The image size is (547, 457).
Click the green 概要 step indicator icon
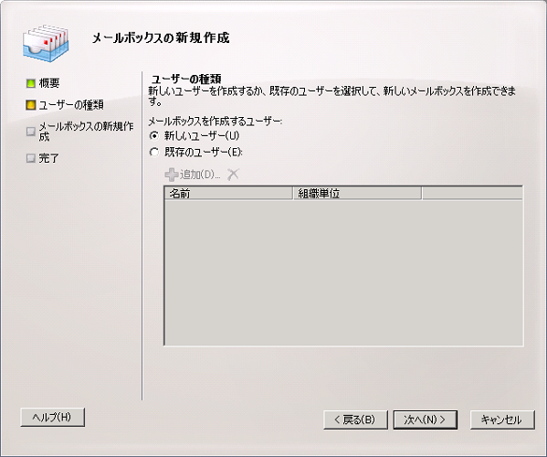(x=31, y=83)
